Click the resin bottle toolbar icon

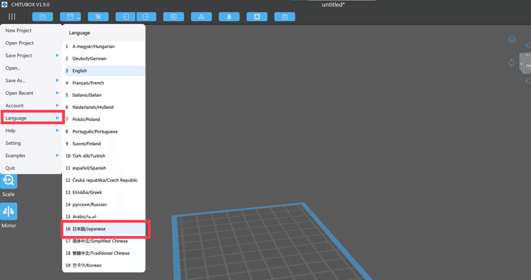tap(229, 17)
